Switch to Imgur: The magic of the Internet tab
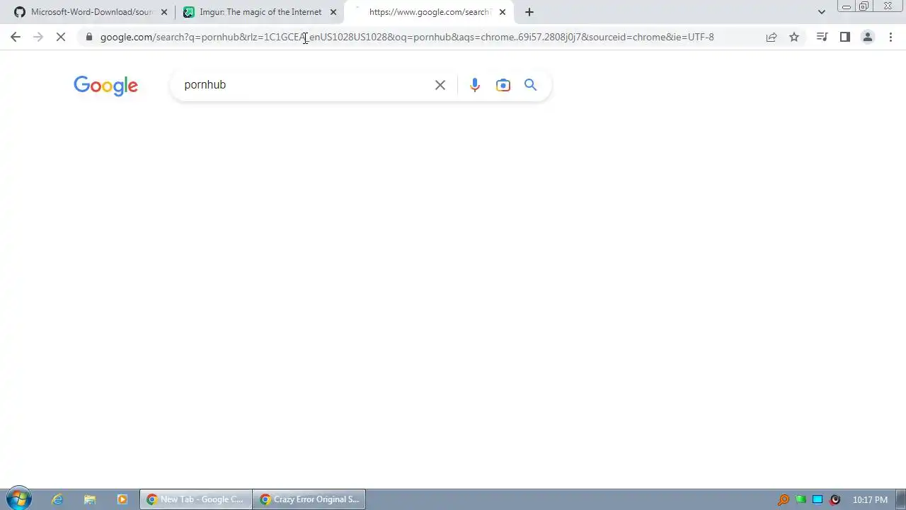 pyautogui.click(x=260, y=12)
